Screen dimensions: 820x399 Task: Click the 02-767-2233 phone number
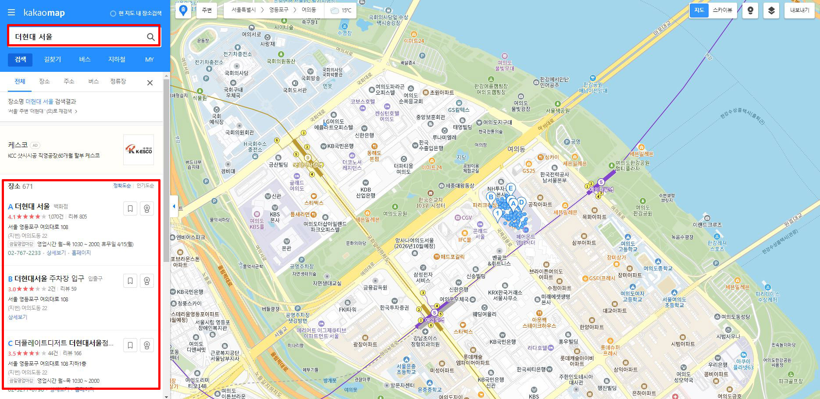click(x=25, y=253)
